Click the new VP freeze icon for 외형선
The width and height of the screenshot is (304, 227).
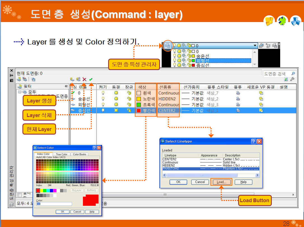coord(261,105)
